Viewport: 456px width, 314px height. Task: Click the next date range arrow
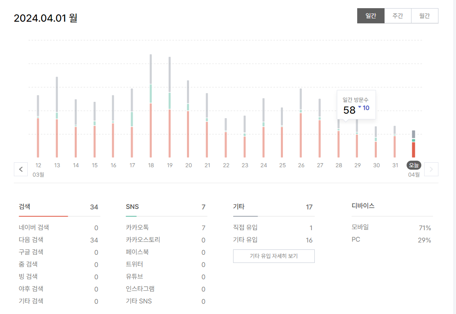(431, 169)
